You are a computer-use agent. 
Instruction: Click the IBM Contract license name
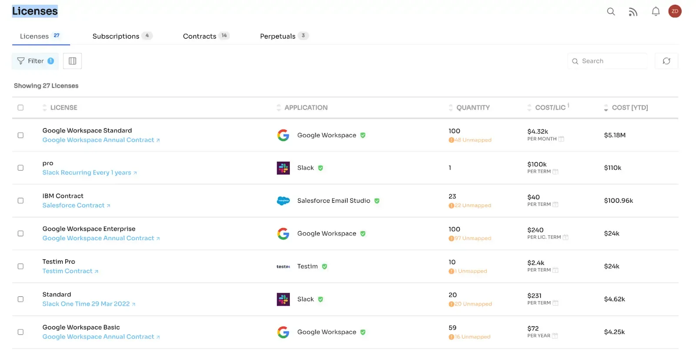tap(63, 196)
